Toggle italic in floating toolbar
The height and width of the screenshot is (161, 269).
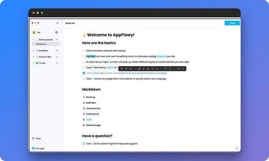144,68
